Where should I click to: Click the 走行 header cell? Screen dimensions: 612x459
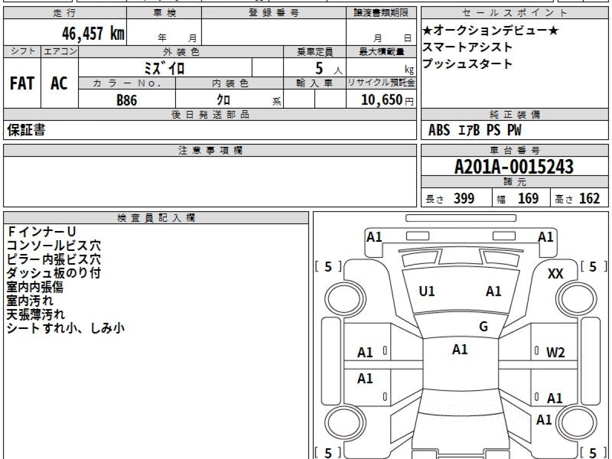pos(65,13)
